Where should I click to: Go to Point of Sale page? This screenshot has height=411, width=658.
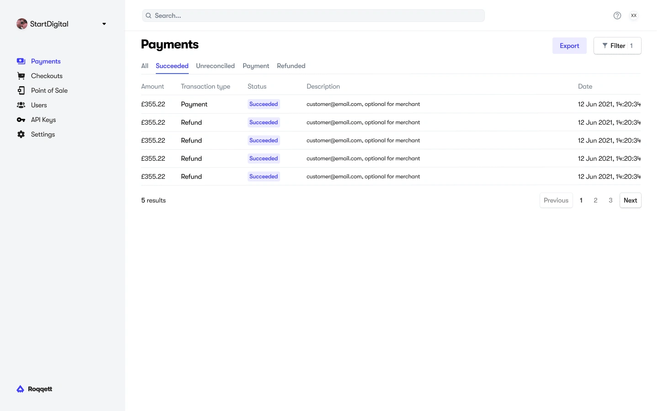coord(49,90)
